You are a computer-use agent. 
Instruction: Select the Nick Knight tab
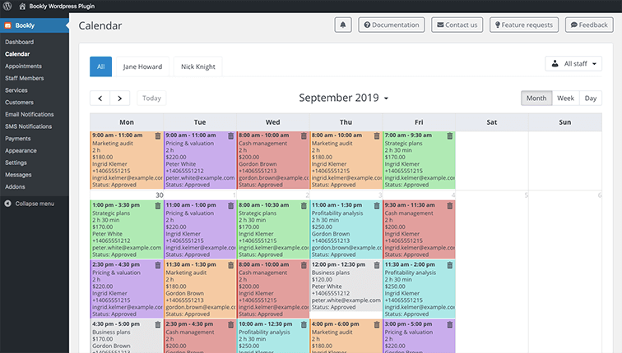(x=198, y=66)
